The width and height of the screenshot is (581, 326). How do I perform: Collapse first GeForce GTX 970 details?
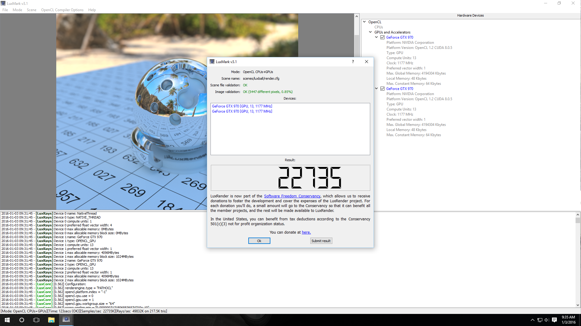[x=377, y=37]
